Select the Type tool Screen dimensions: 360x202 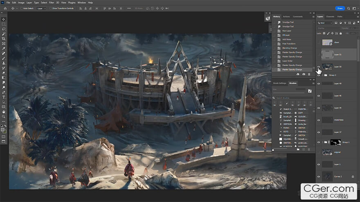click(x=4, y=97)
